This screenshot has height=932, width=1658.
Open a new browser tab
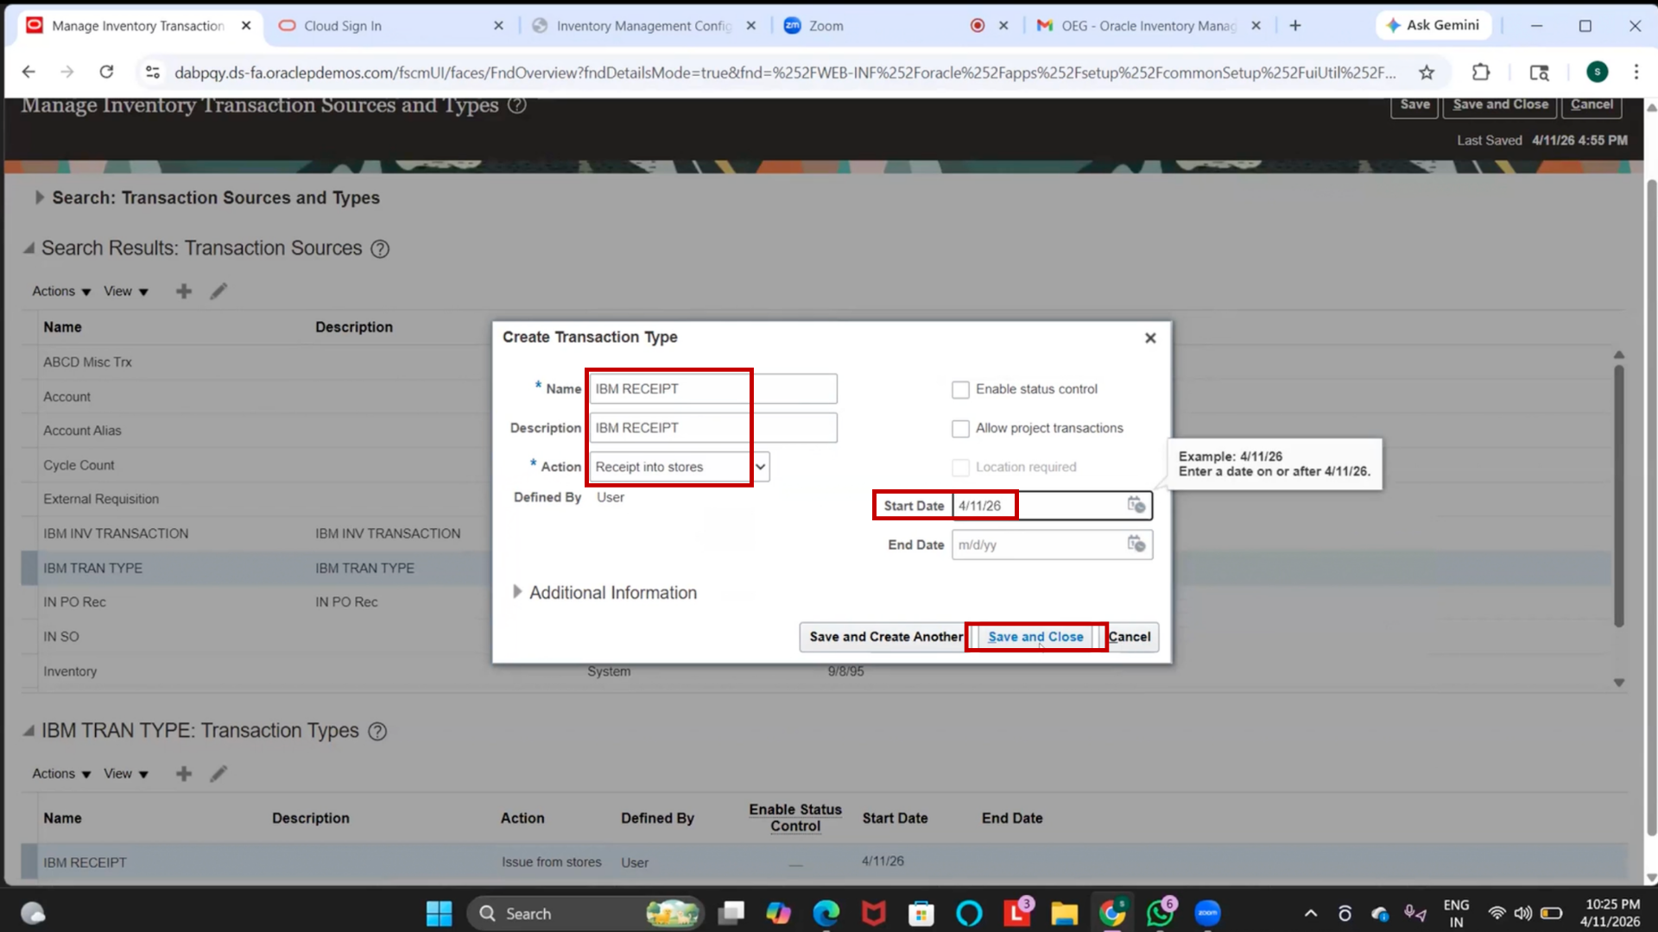[x=1295, y=26]
